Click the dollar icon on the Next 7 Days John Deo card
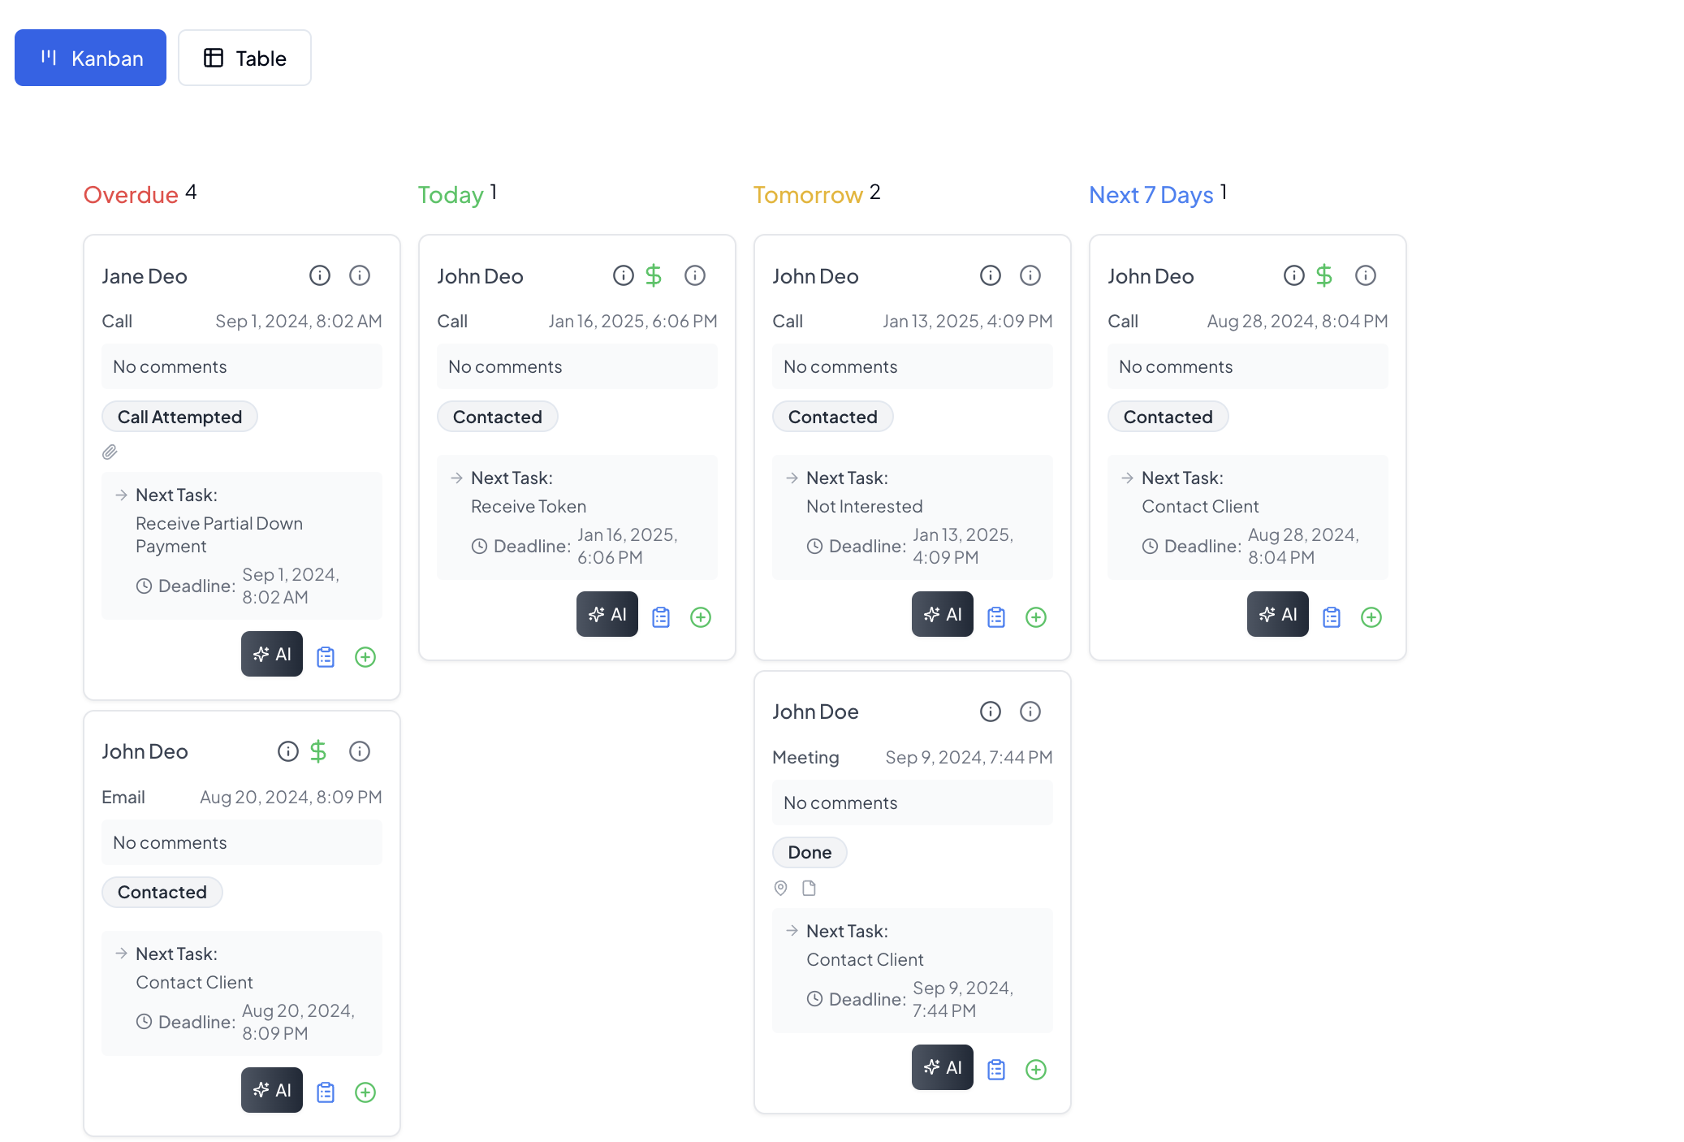The image size is (1684, 1142). pos(1324,275)
